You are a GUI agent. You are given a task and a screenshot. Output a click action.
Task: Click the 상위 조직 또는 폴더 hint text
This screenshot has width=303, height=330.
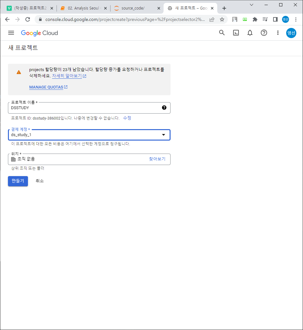28,168
